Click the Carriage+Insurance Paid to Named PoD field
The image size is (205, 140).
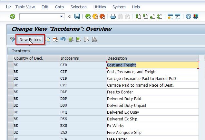(x=153, y=79)
